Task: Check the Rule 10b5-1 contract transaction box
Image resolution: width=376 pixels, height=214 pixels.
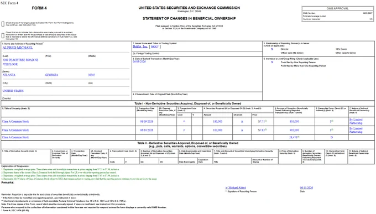Action: tap(3, 35)
